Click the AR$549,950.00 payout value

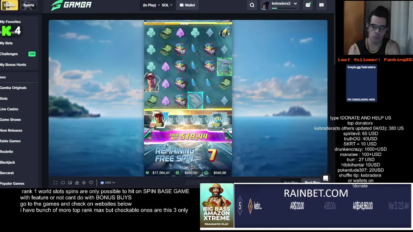tap(363, 206)
